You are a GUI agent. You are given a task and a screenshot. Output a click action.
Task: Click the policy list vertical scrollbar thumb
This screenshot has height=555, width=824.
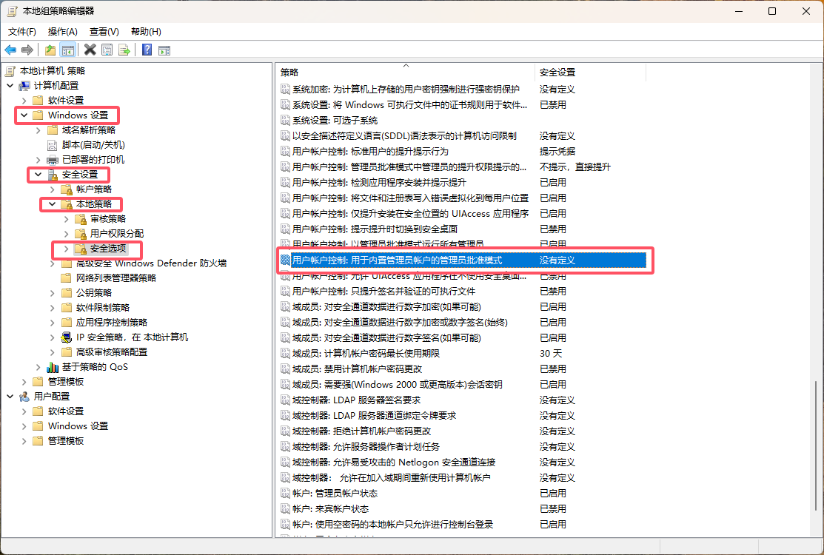click(x=816, y=445)
